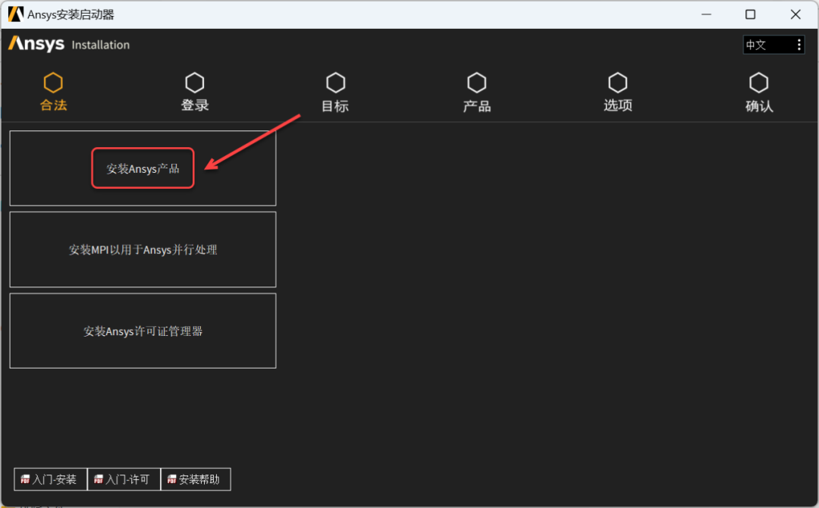Open the 安装帮助 PDF document
This screenshot has height=508, width=819.
click(x=196, y=479)
